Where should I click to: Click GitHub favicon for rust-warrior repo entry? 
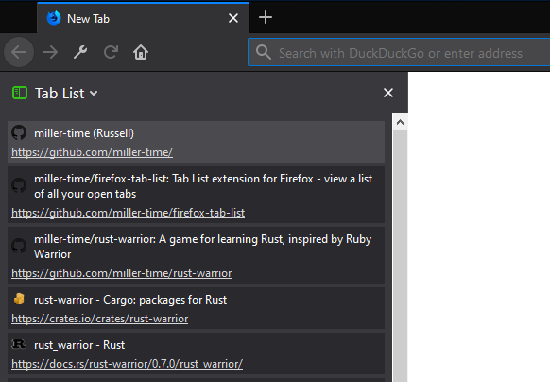tap(19, 246)
